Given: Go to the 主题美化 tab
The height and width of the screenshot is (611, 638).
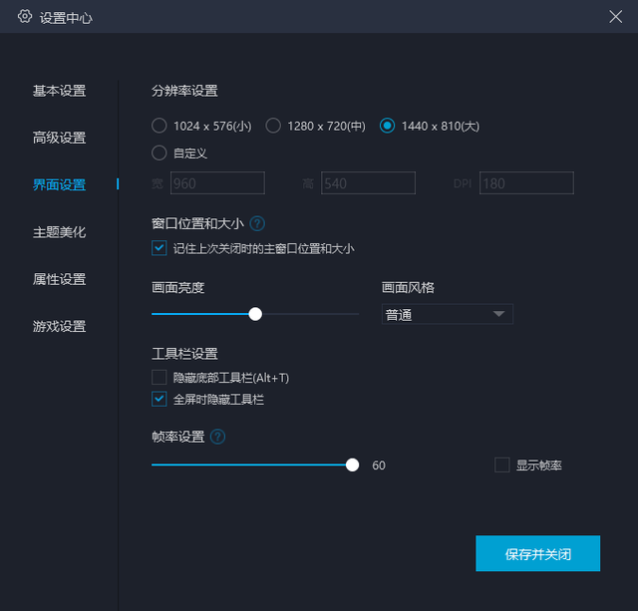Looking at the screenshot, I should click(60, 232).
